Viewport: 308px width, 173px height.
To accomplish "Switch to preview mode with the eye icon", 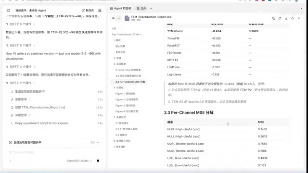I will (x=114, y=18).
